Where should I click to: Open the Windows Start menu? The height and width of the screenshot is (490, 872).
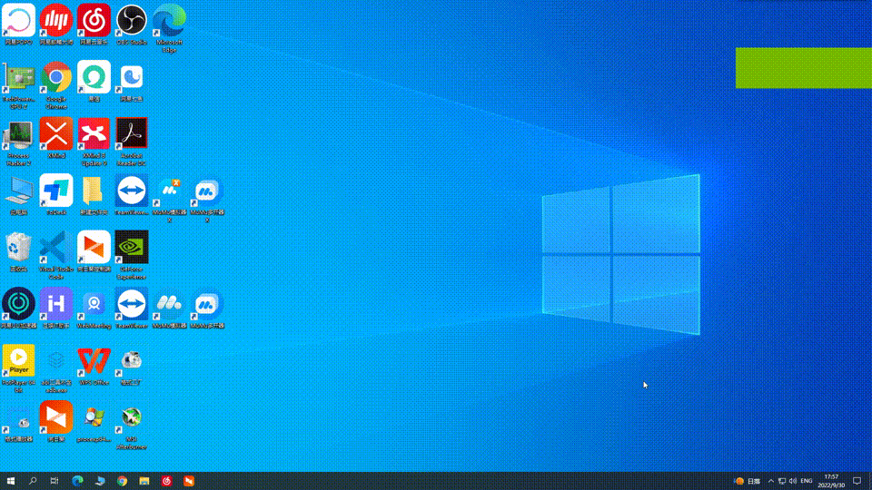pos(11,481)
